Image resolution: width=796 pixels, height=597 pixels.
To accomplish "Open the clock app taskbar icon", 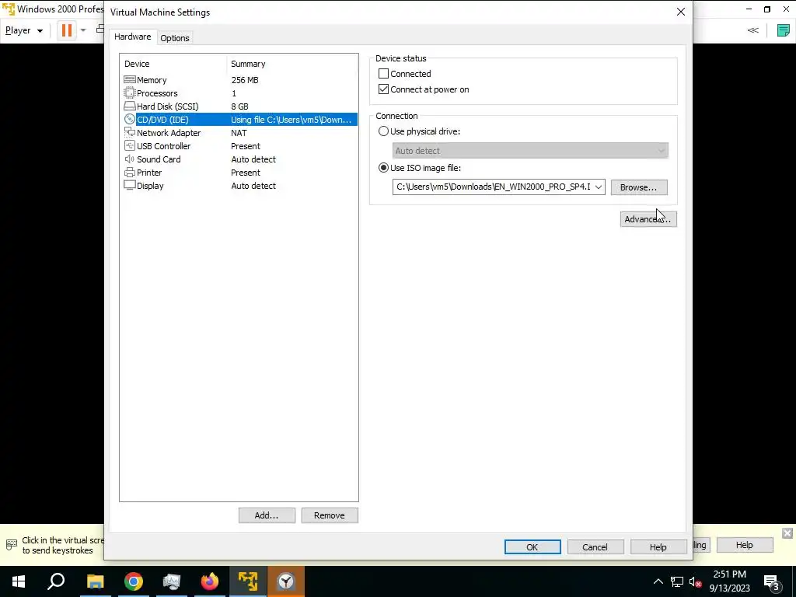I will point(286,581).
